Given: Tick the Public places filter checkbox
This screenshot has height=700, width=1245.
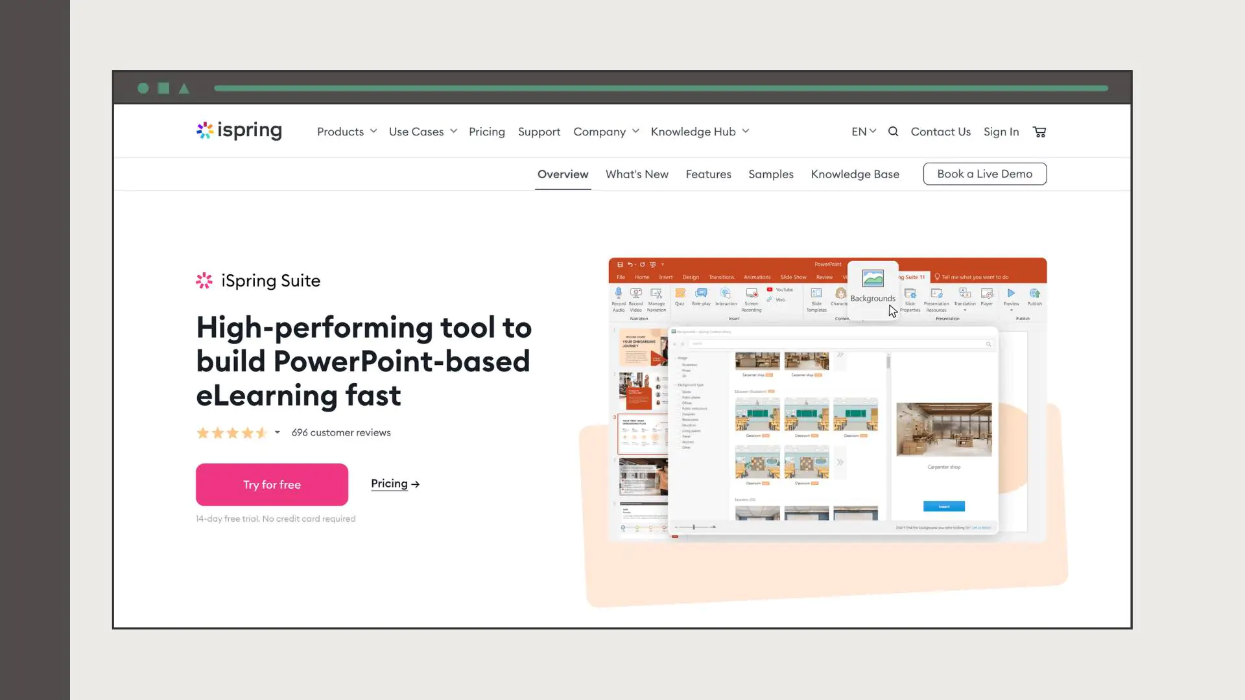Looking at the screenshot, I should [679, 397].
